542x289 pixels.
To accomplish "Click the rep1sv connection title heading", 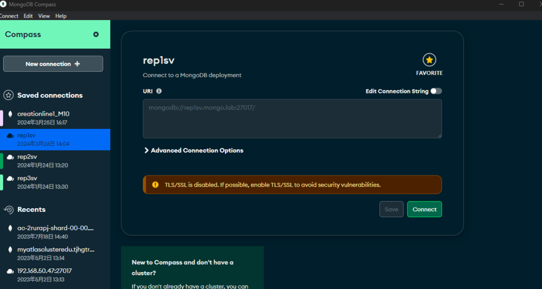I will [159, 60].
